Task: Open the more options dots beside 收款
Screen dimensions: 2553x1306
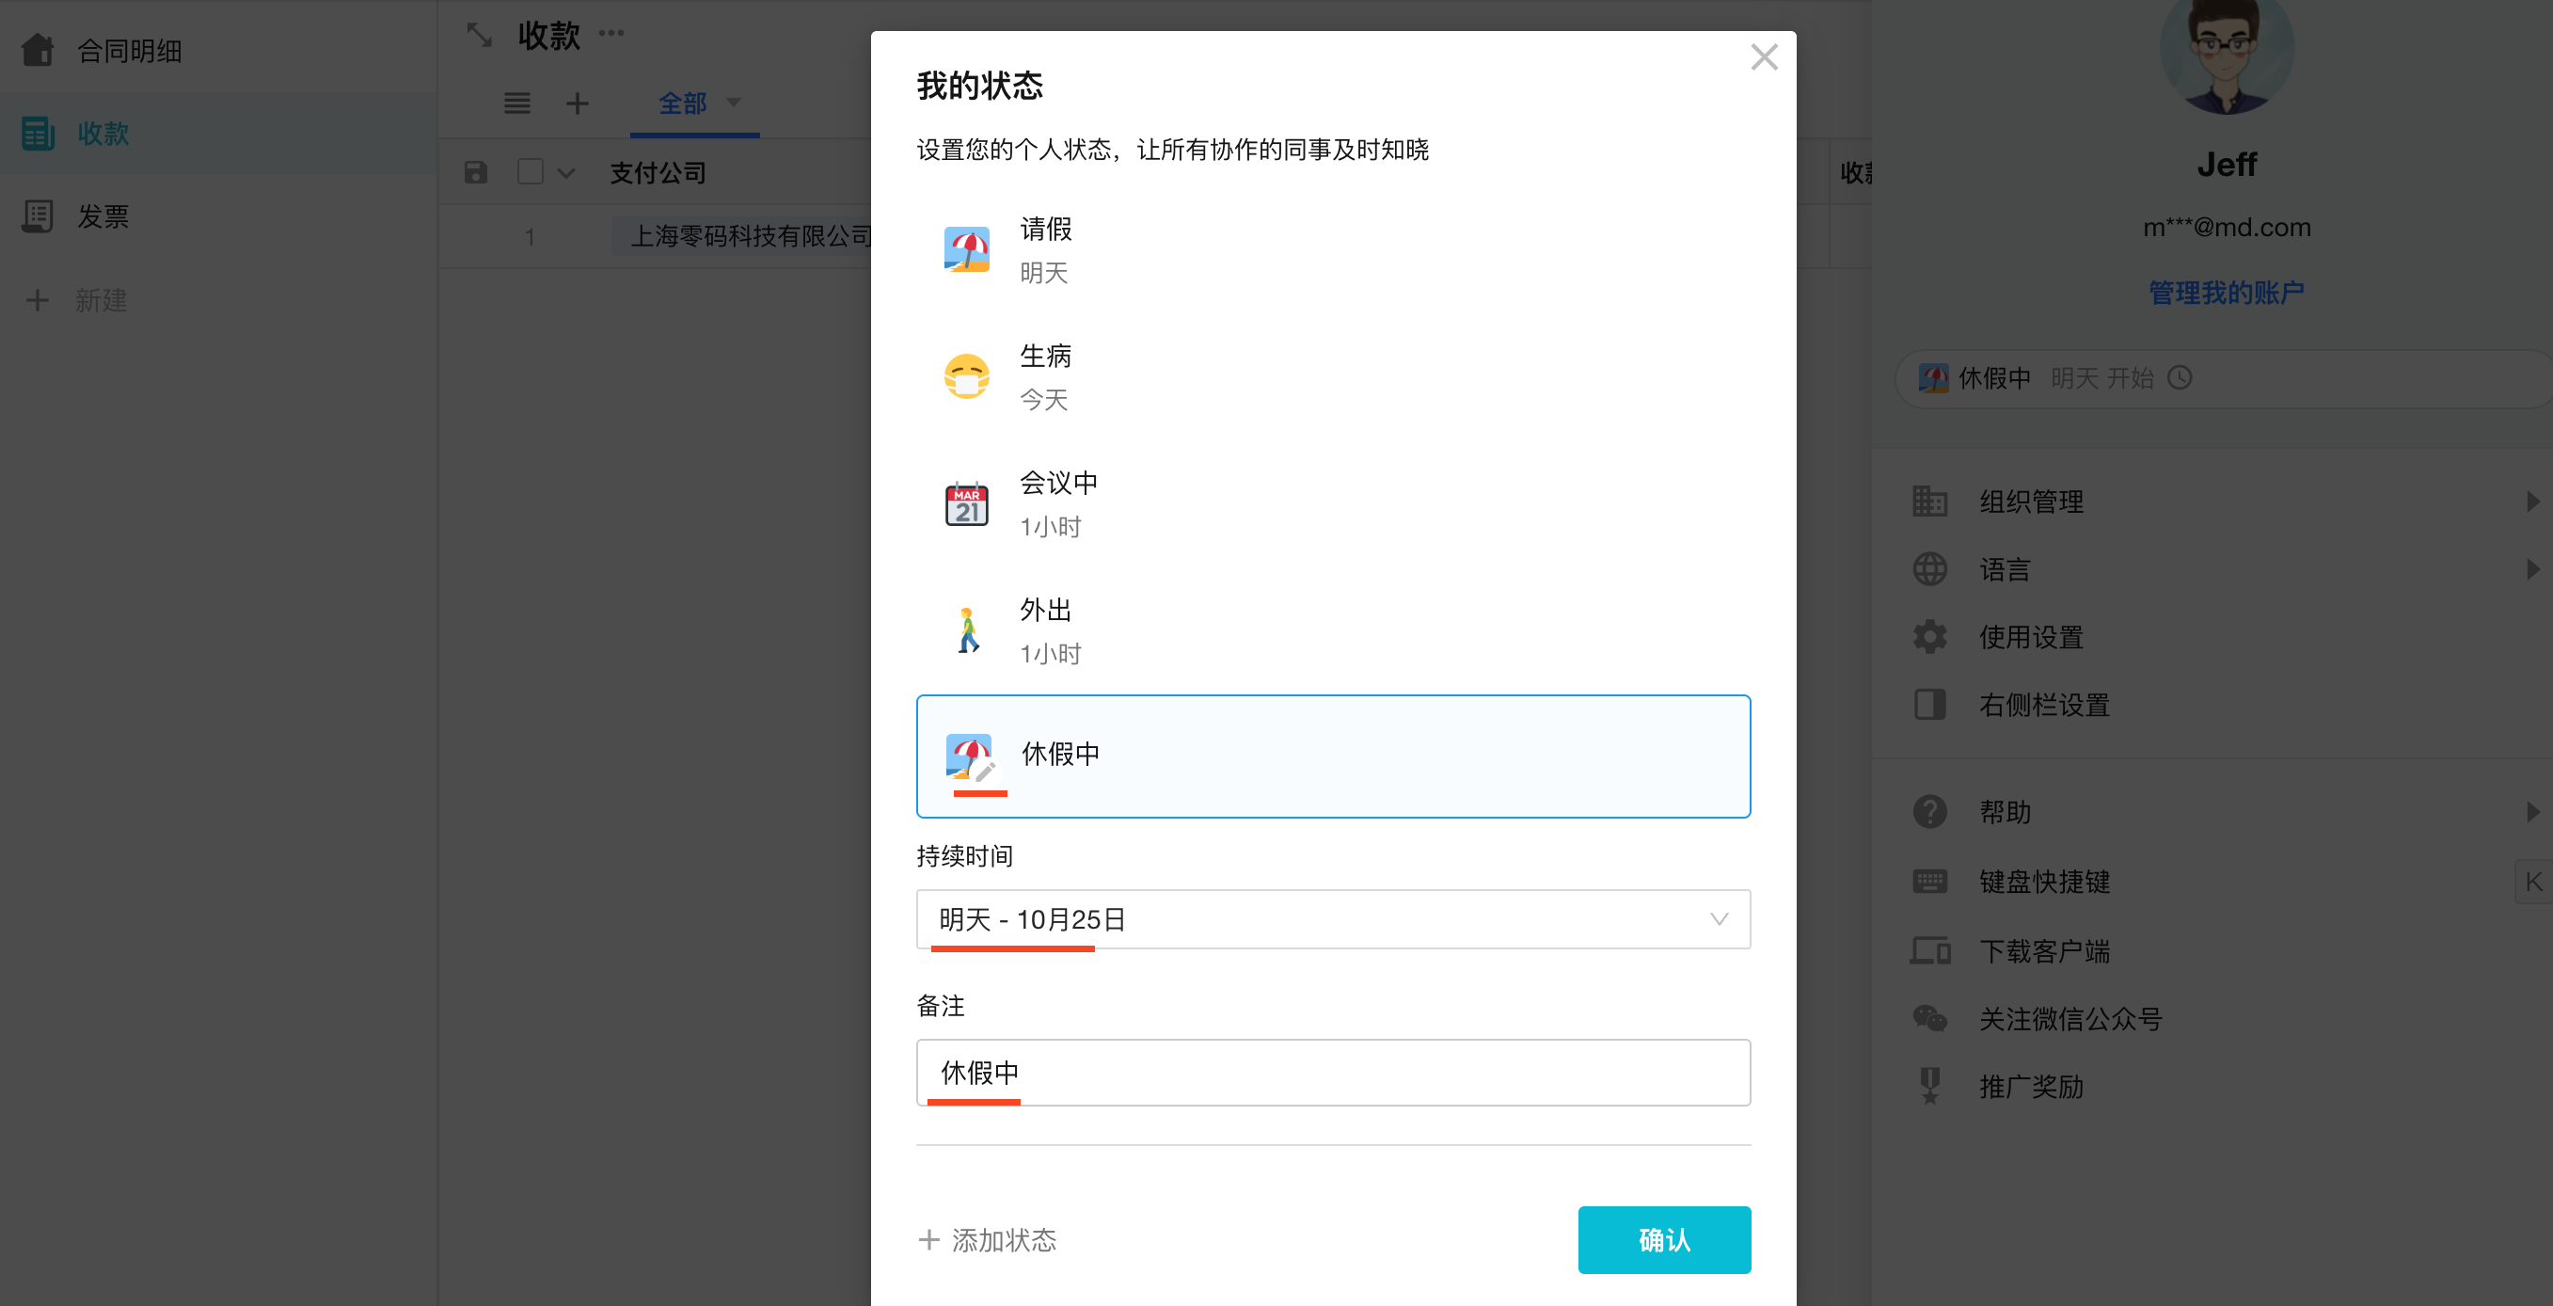Action: (611, 34)
